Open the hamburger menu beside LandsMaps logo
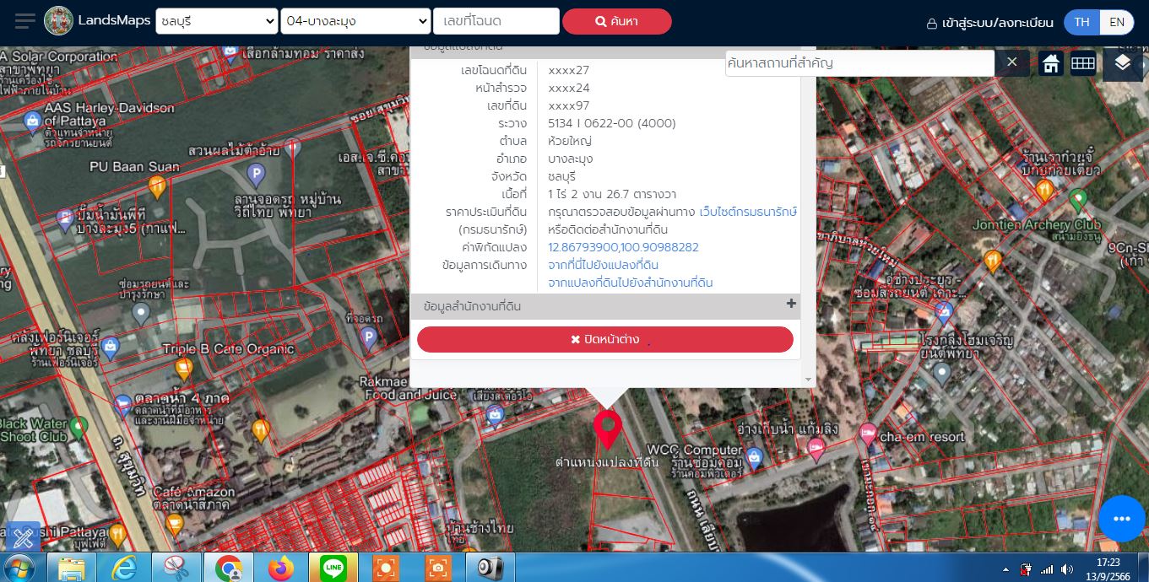This screenshot has height=582, width=1149. 24,21
